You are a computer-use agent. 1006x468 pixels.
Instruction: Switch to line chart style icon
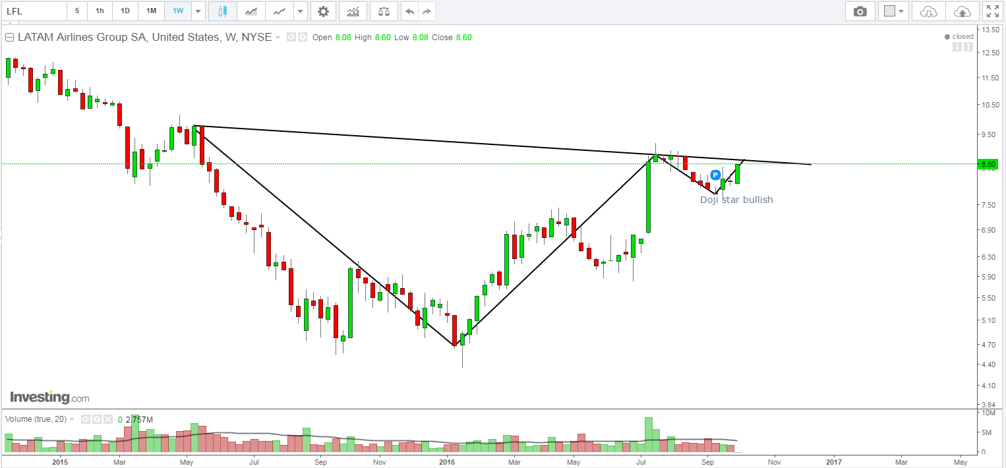tap(280, 11)
